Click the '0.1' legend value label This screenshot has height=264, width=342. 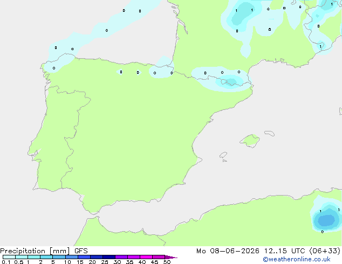coord(6,262)
